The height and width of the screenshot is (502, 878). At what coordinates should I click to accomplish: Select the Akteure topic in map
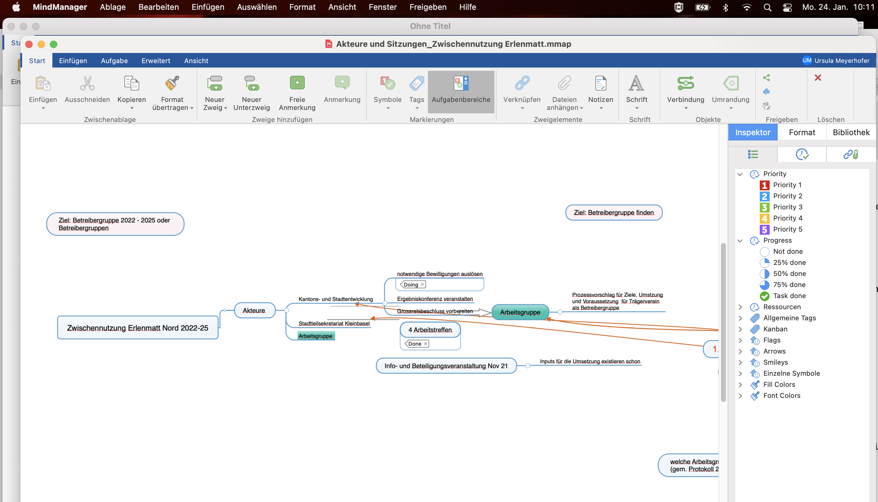pyautogui.click(x=254, y=310)
